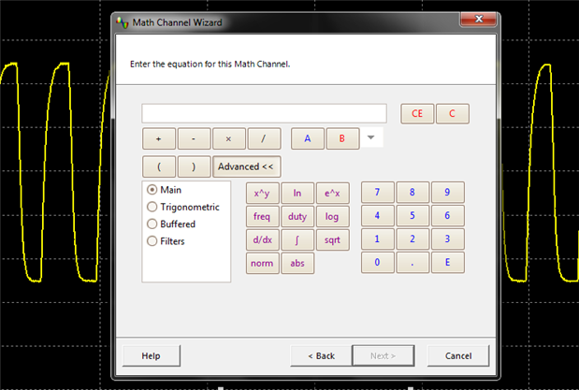
Task: Insert the integral function
Action: click(297, 239)
